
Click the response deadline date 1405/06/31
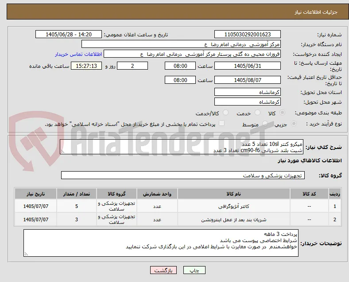click(248, 66)
